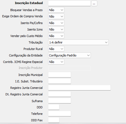This screenshot has height=124, width=126.
Task: Click the ellipsis button beside Inscrição Estadual
Action: 94,4
